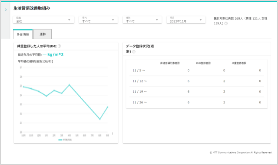Click the 11 / 19 ～ week row label
The width and height of the screenshot is (278, 165).
point(140,92)
